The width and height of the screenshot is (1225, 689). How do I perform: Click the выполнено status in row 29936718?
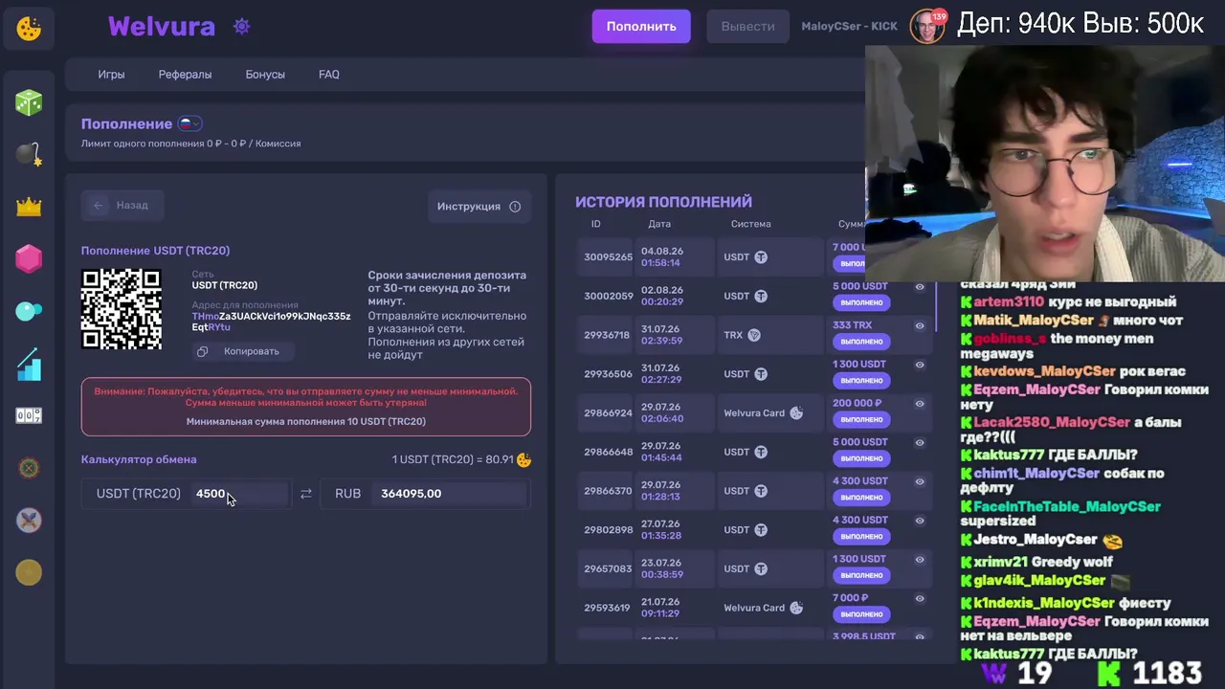861,342
